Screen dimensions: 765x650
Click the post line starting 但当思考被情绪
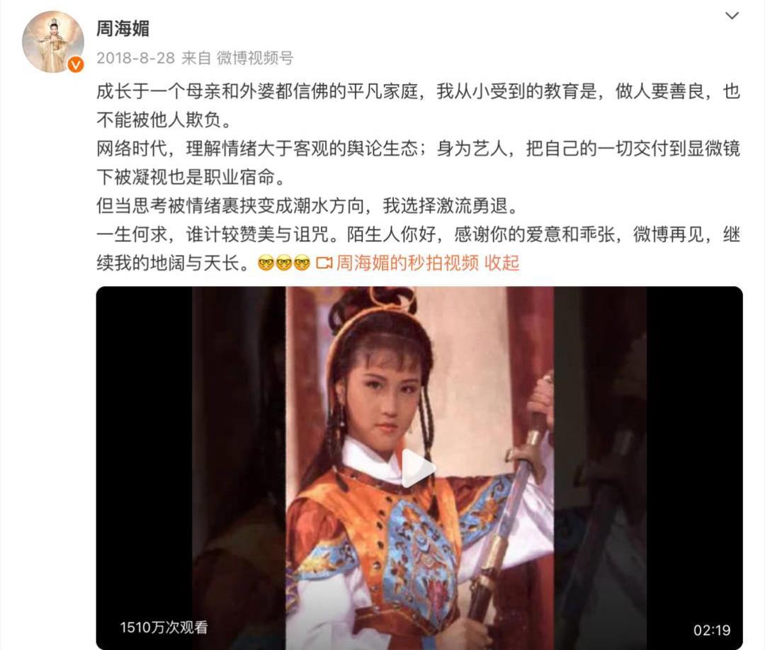[307, 206]
